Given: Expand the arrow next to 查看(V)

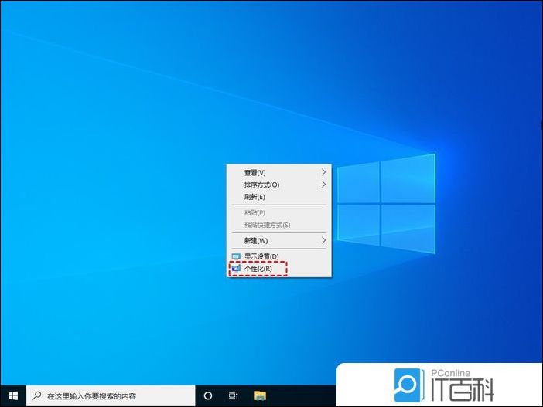Looking at the screenshot, I should pyautogui.click(x=323, y=172).
